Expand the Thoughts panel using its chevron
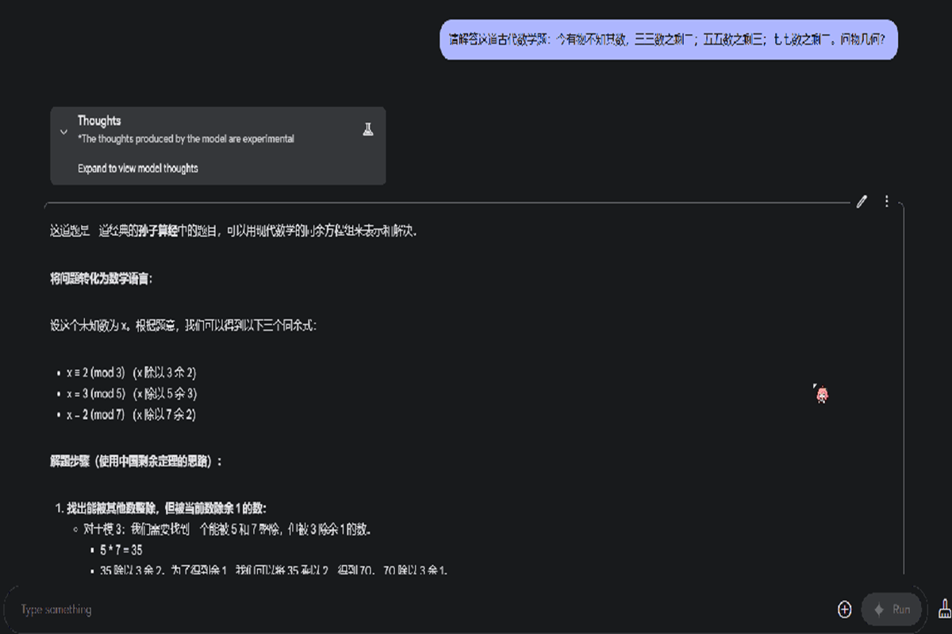Screen dimensions: 952x634 (64, 132)
